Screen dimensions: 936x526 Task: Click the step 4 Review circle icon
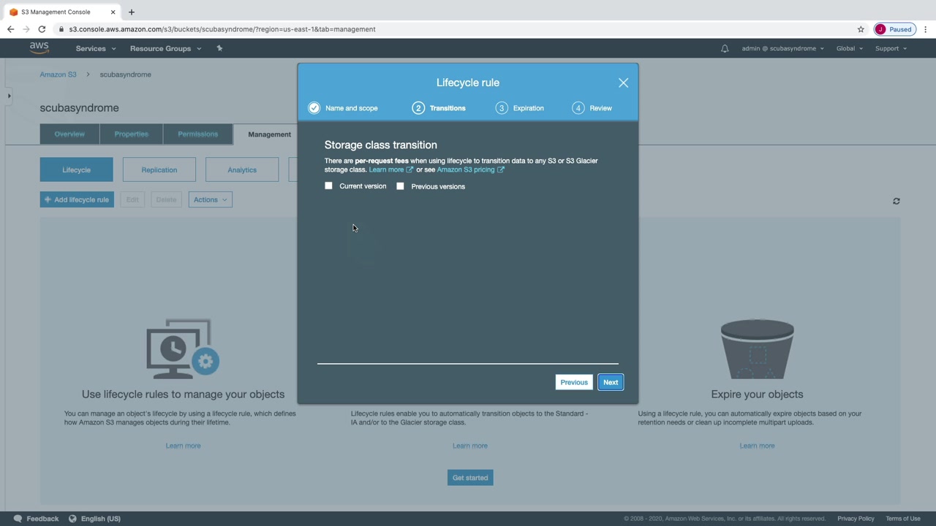[578, 108]
